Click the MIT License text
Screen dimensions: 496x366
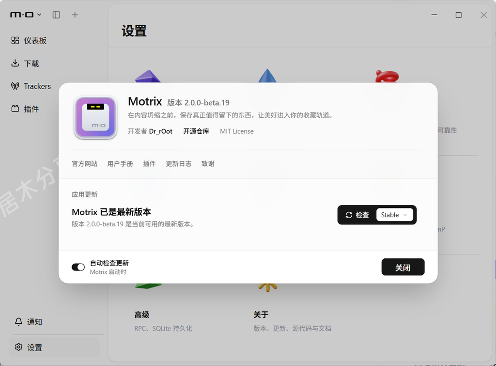pos(236,131)
